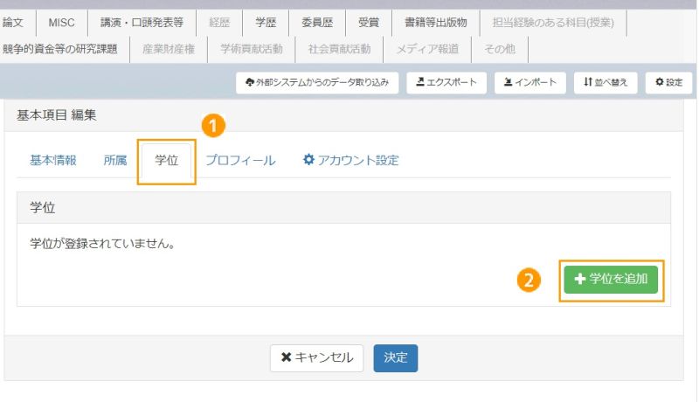Click the 基本項目 編集 heading
The width and height of the screenshot is (699, 402).
pos(57,115)
